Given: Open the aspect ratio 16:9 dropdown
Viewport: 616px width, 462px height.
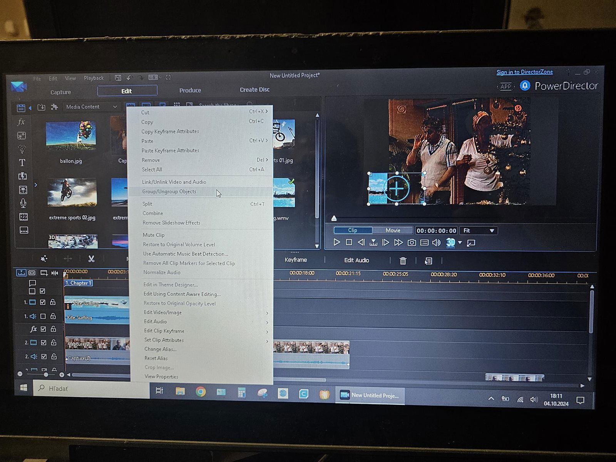Looking at the screenshot, I should click(154, 77).
